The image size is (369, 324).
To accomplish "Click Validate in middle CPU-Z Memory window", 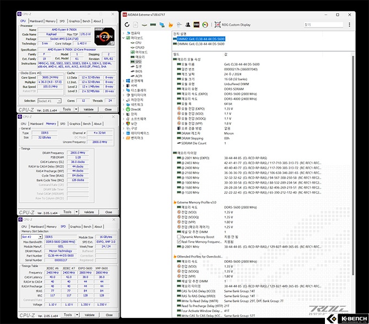I will tap(89, 212).
